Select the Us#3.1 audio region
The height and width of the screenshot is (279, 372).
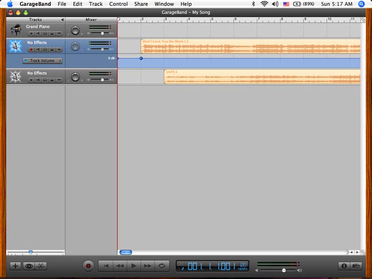(x=262, y=77)
